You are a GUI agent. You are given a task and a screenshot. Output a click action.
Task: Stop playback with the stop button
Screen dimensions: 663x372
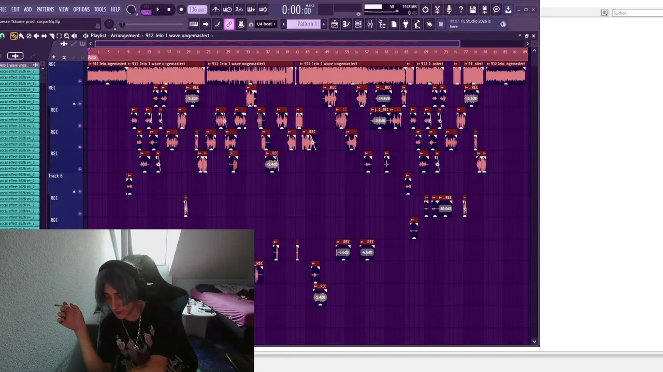(169, 9)
